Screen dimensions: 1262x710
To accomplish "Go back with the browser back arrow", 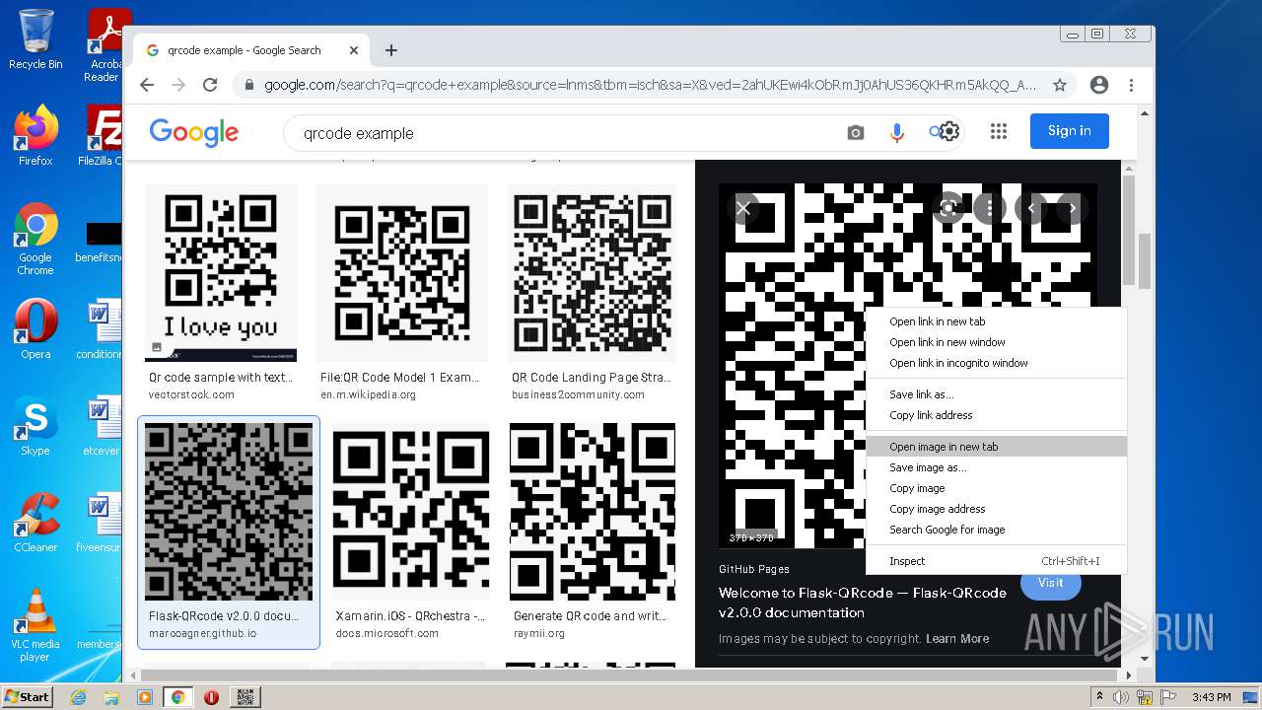I will point(147,85).
